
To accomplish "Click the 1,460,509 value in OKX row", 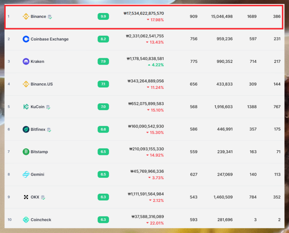I will 223,197.
